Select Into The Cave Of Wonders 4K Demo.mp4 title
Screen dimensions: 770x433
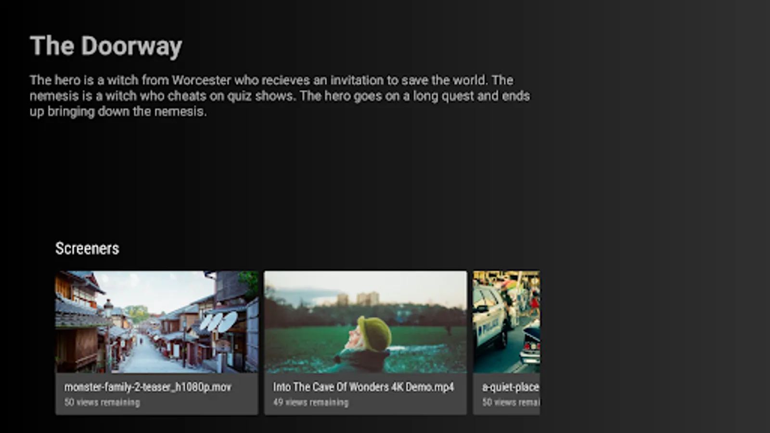[x=363, y=387]
